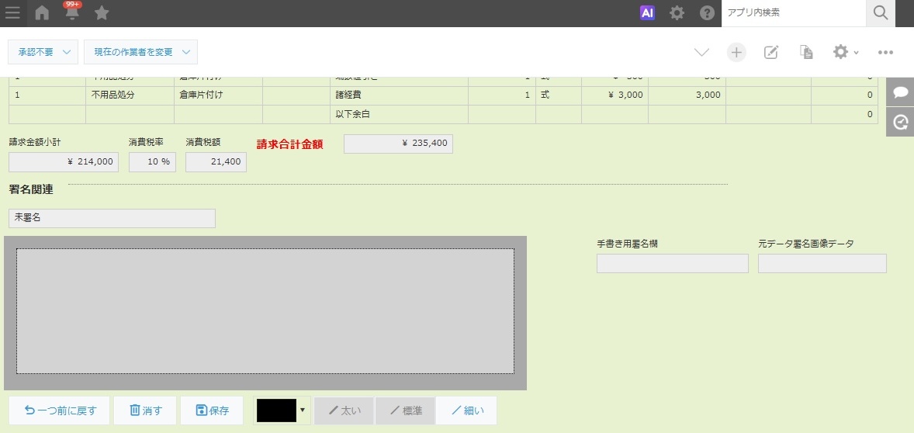This screenshot has width=914, height=433.
Task: Go to next record chevron
Action: pyautogui.click(x=702, y=53)
